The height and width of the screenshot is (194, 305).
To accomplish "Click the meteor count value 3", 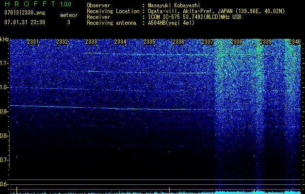I will (x=69, y=22).
